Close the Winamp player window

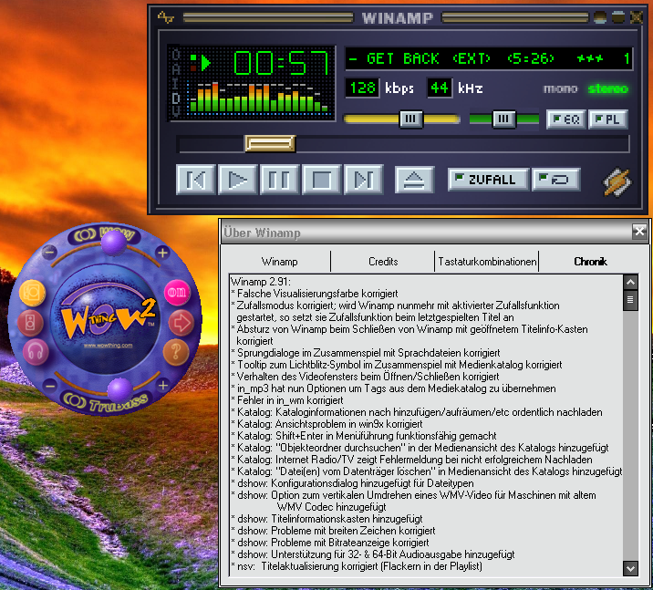click(637, 17)
